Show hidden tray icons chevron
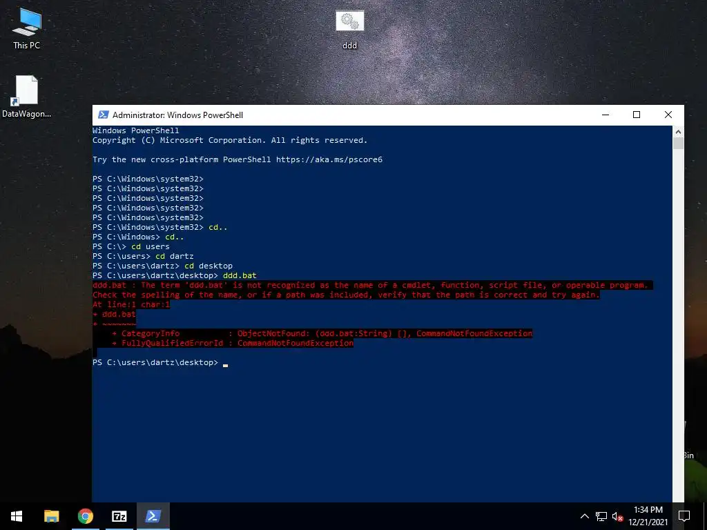The image size is (707, 530). (584, 516)
